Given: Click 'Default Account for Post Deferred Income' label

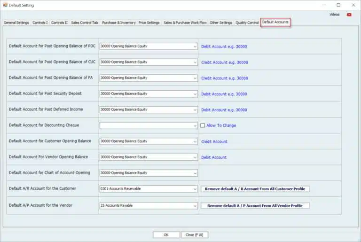Looking at the screenshot, I should pos(46,109).
